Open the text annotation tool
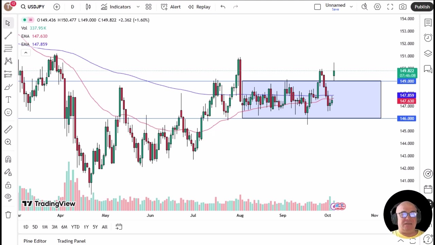The image size is (435, 245). (8, 99)
